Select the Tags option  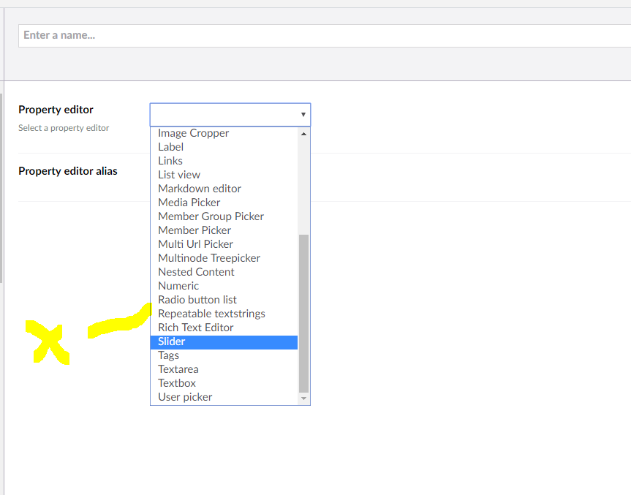point(224,355)
